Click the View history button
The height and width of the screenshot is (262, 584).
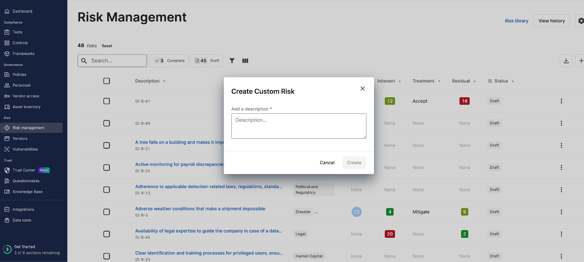click(x=551, y=21)
